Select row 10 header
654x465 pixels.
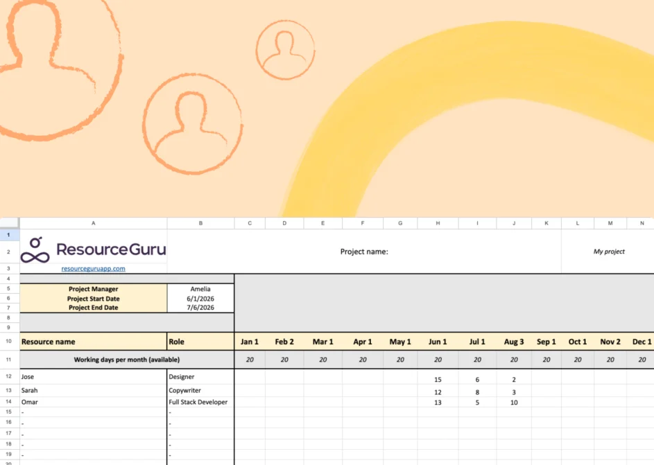pos(10,341)
